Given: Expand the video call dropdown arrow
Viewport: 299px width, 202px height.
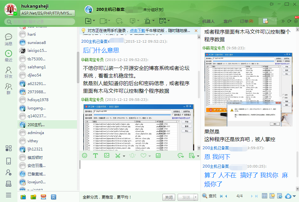Looking at the screenshot, I should (x=109, y=21).
